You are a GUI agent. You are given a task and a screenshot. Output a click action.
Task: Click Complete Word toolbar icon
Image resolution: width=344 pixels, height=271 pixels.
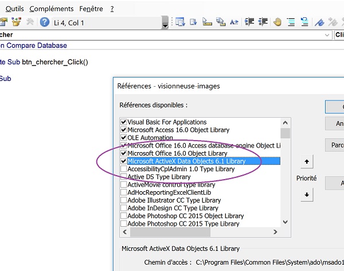(x=234, y=22)
